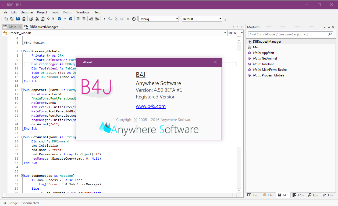Open the Project menu
The height and width of the screenshot is (206, 338).
click(x=42, y=12)
